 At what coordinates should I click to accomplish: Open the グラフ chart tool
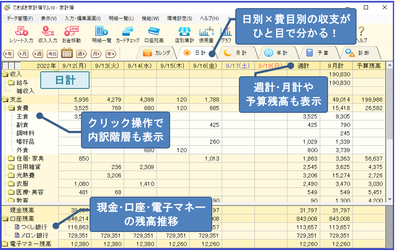(226, 34)
